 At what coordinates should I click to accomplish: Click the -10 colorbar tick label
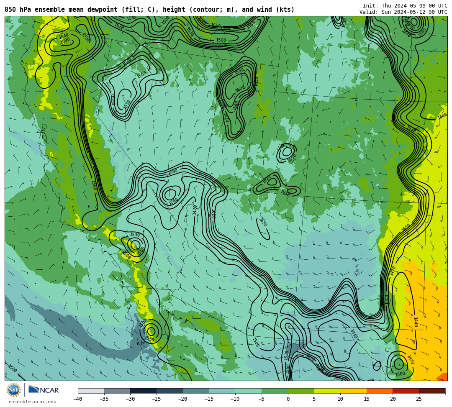235,399
